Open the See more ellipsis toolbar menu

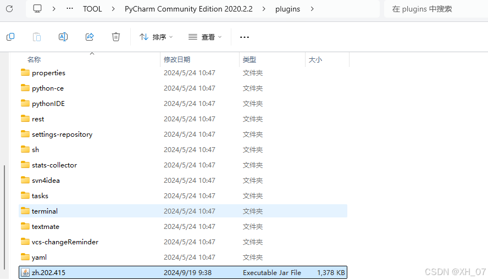(x=245, y=37)
